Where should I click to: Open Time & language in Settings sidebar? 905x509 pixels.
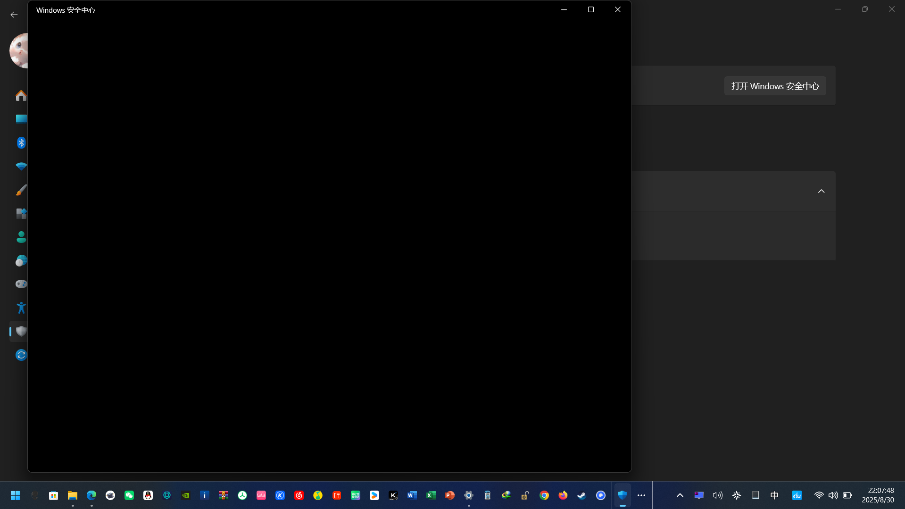(21, 261)
